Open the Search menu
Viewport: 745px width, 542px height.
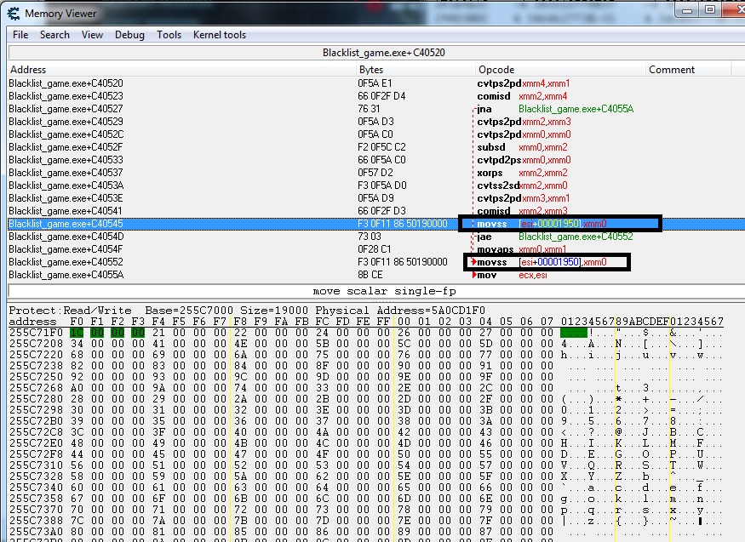tap(54, 35)
